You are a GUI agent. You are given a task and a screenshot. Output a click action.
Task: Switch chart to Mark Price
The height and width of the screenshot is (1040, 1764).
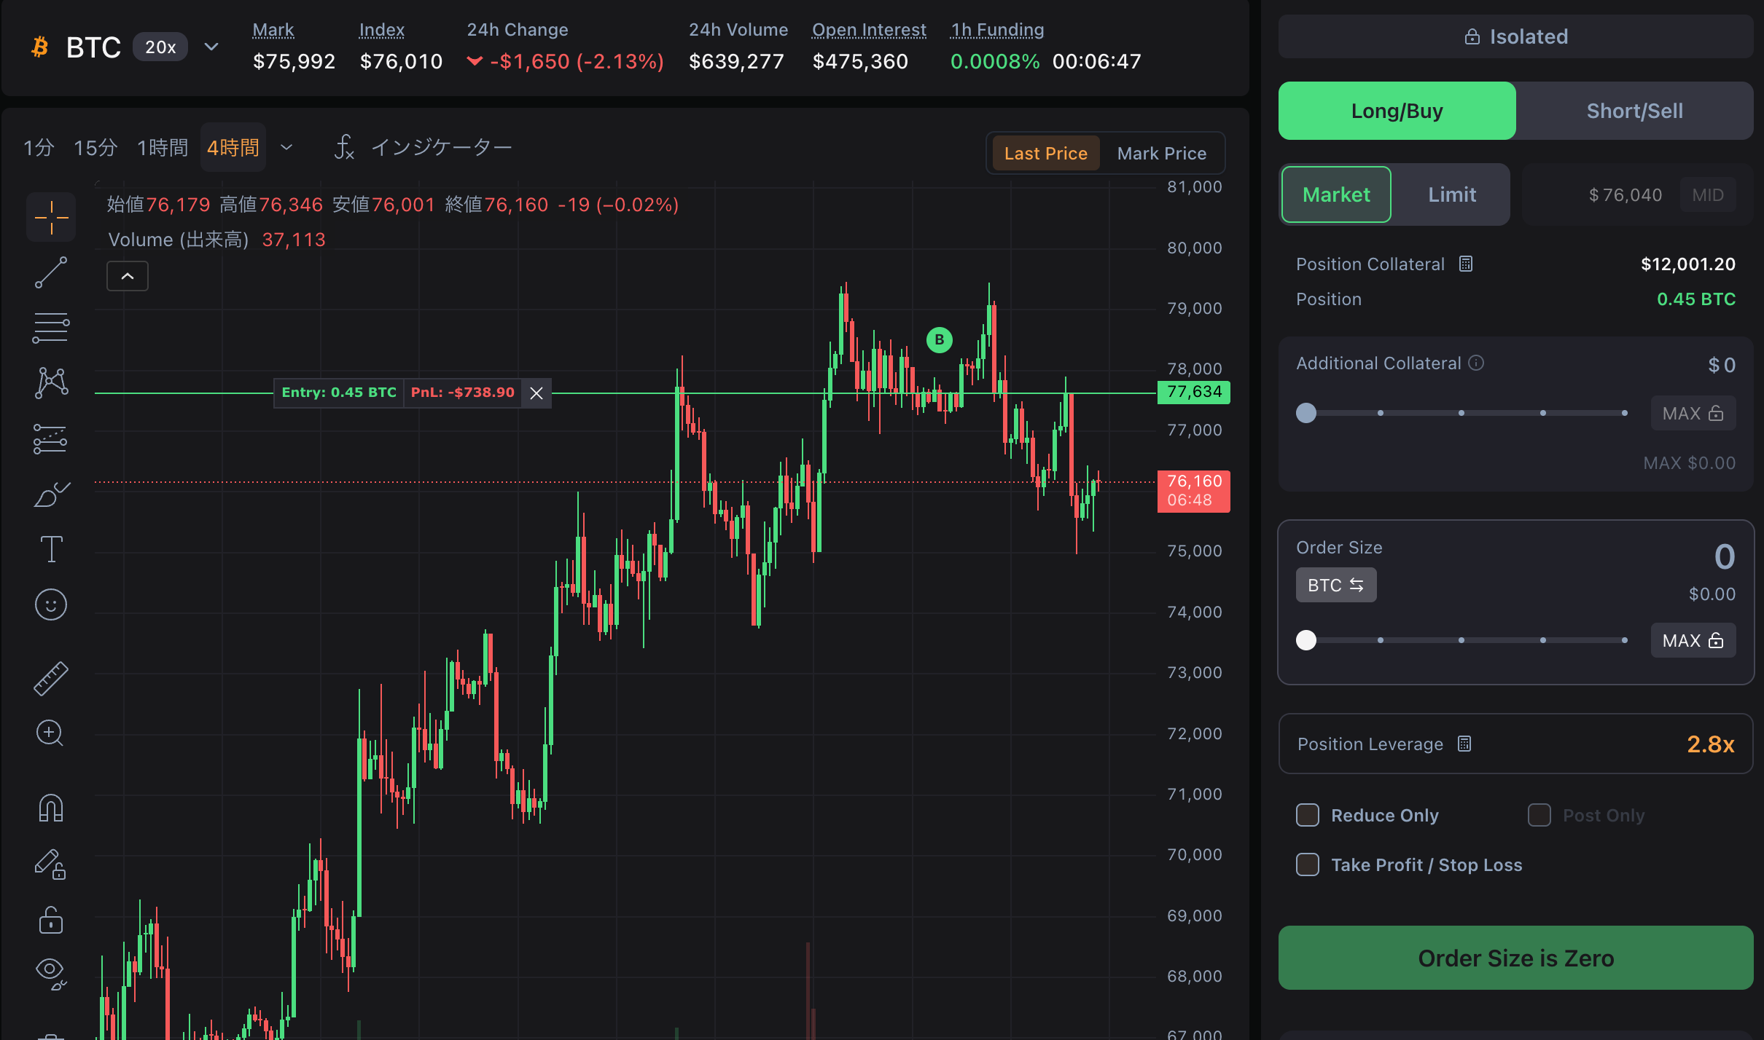tap(1161, 154)
